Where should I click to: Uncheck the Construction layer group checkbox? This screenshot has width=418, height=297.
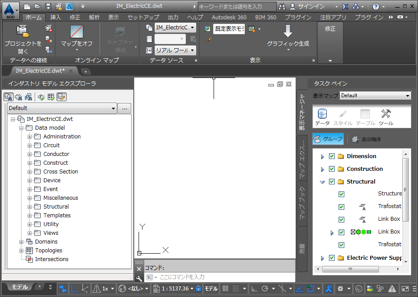[x=332, y=169]
